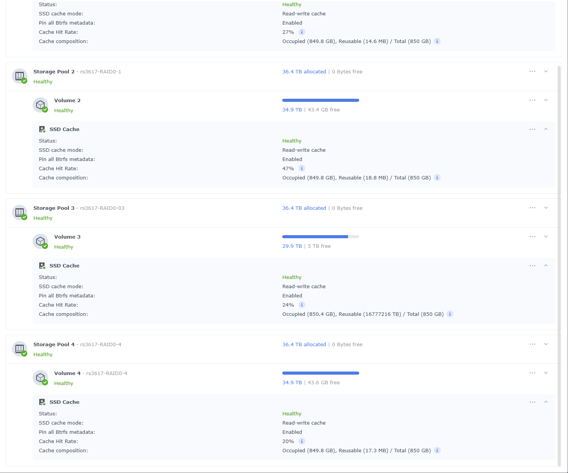The image size is (568, 473).
Task: Expand Storage Pool 2 details chevron
Action: click(x=546, y=71)
